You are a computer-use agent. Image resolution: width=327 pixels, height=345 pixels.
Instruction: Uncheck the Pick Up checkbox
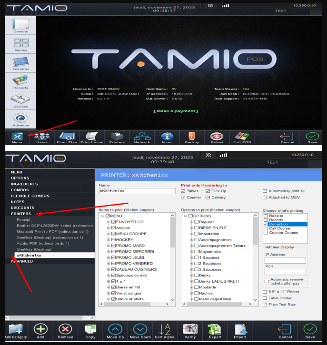tap(208, 191)
